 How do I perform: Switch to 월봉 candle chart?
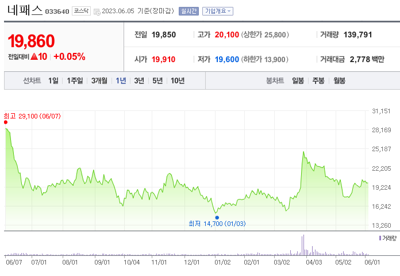(340, 80)
